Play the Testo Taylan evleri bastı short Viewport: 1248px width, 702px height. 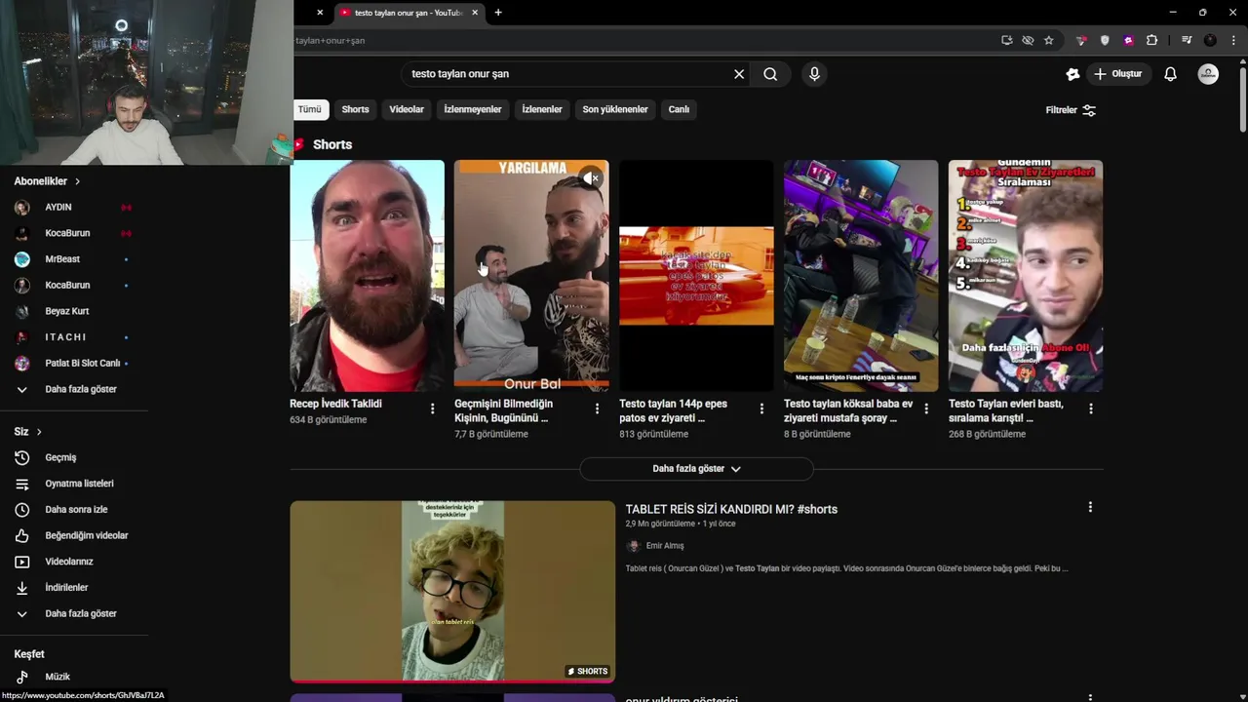click(1026, 276)
